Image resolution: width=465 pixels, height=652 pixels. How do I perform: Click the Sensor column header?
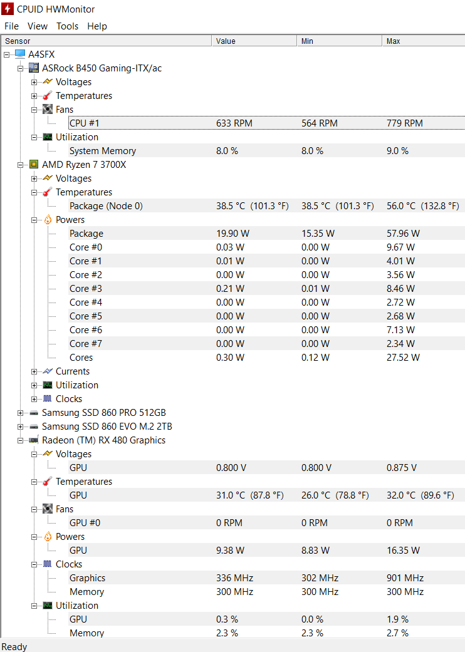(106, 41)
